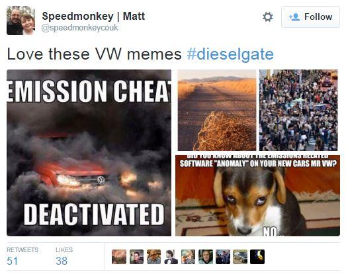Open @speedmonkeycouk handle link
This screenshot has width=346, height=276.
pos(79,28)
